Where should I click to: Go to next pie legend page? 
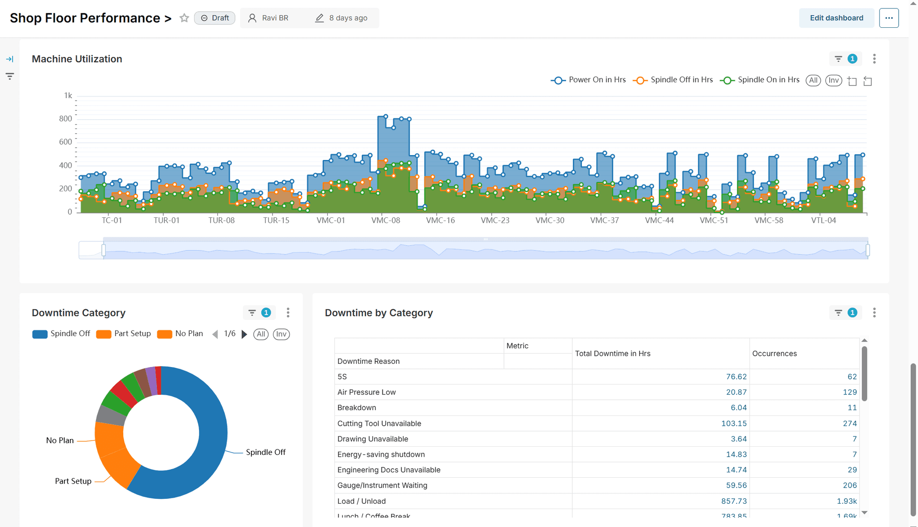(x=244, y=334)
